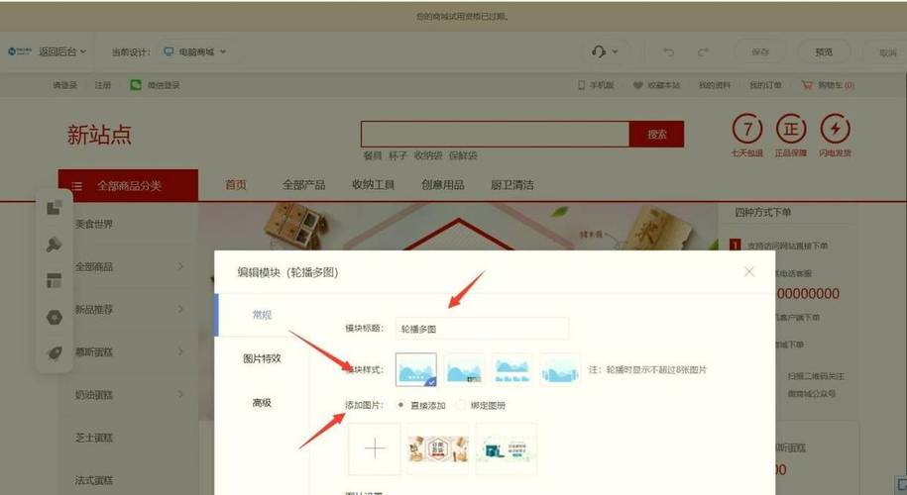Screen dimensions: 907x495
Task: Open the hexagon settings icon in sidebar
Action: click(55, 318)
